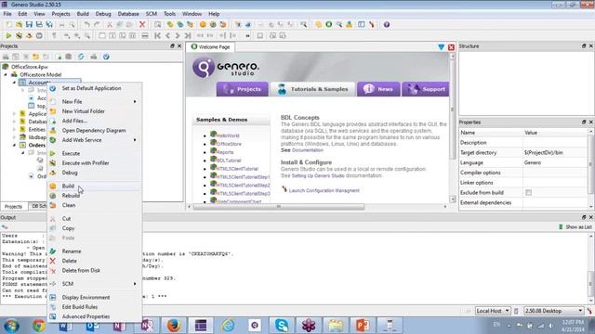Collapse the Accounts tree node
595x334 pixels.
coord(15,83)
